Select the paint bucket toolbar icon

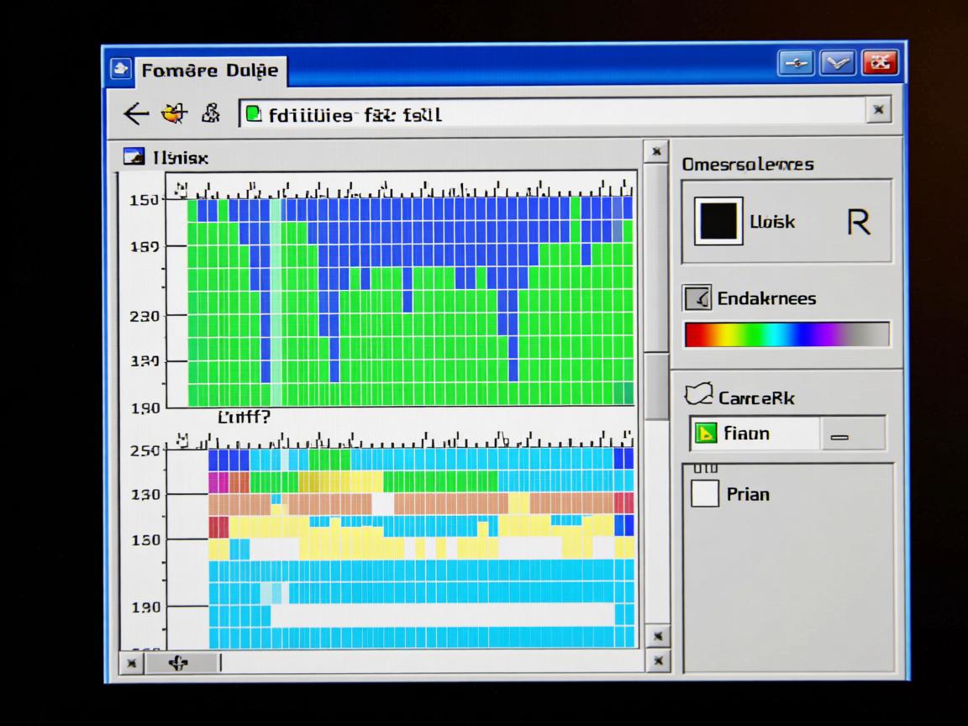pos(173,113)
